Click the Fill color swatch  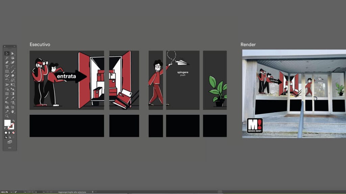coord(7,123)
